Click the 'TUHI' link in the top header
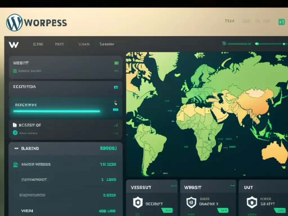288x216 pixels. [x=229, y=21]
